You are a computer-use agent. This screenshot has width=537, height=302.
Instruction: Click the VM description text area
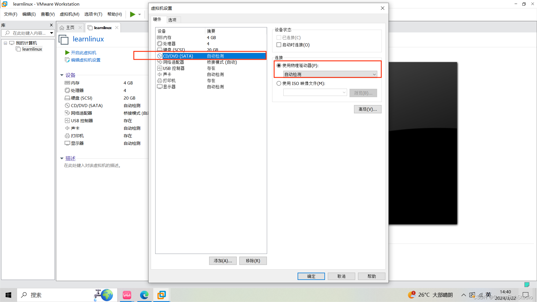pyautogui.click(x=93, y=166)
